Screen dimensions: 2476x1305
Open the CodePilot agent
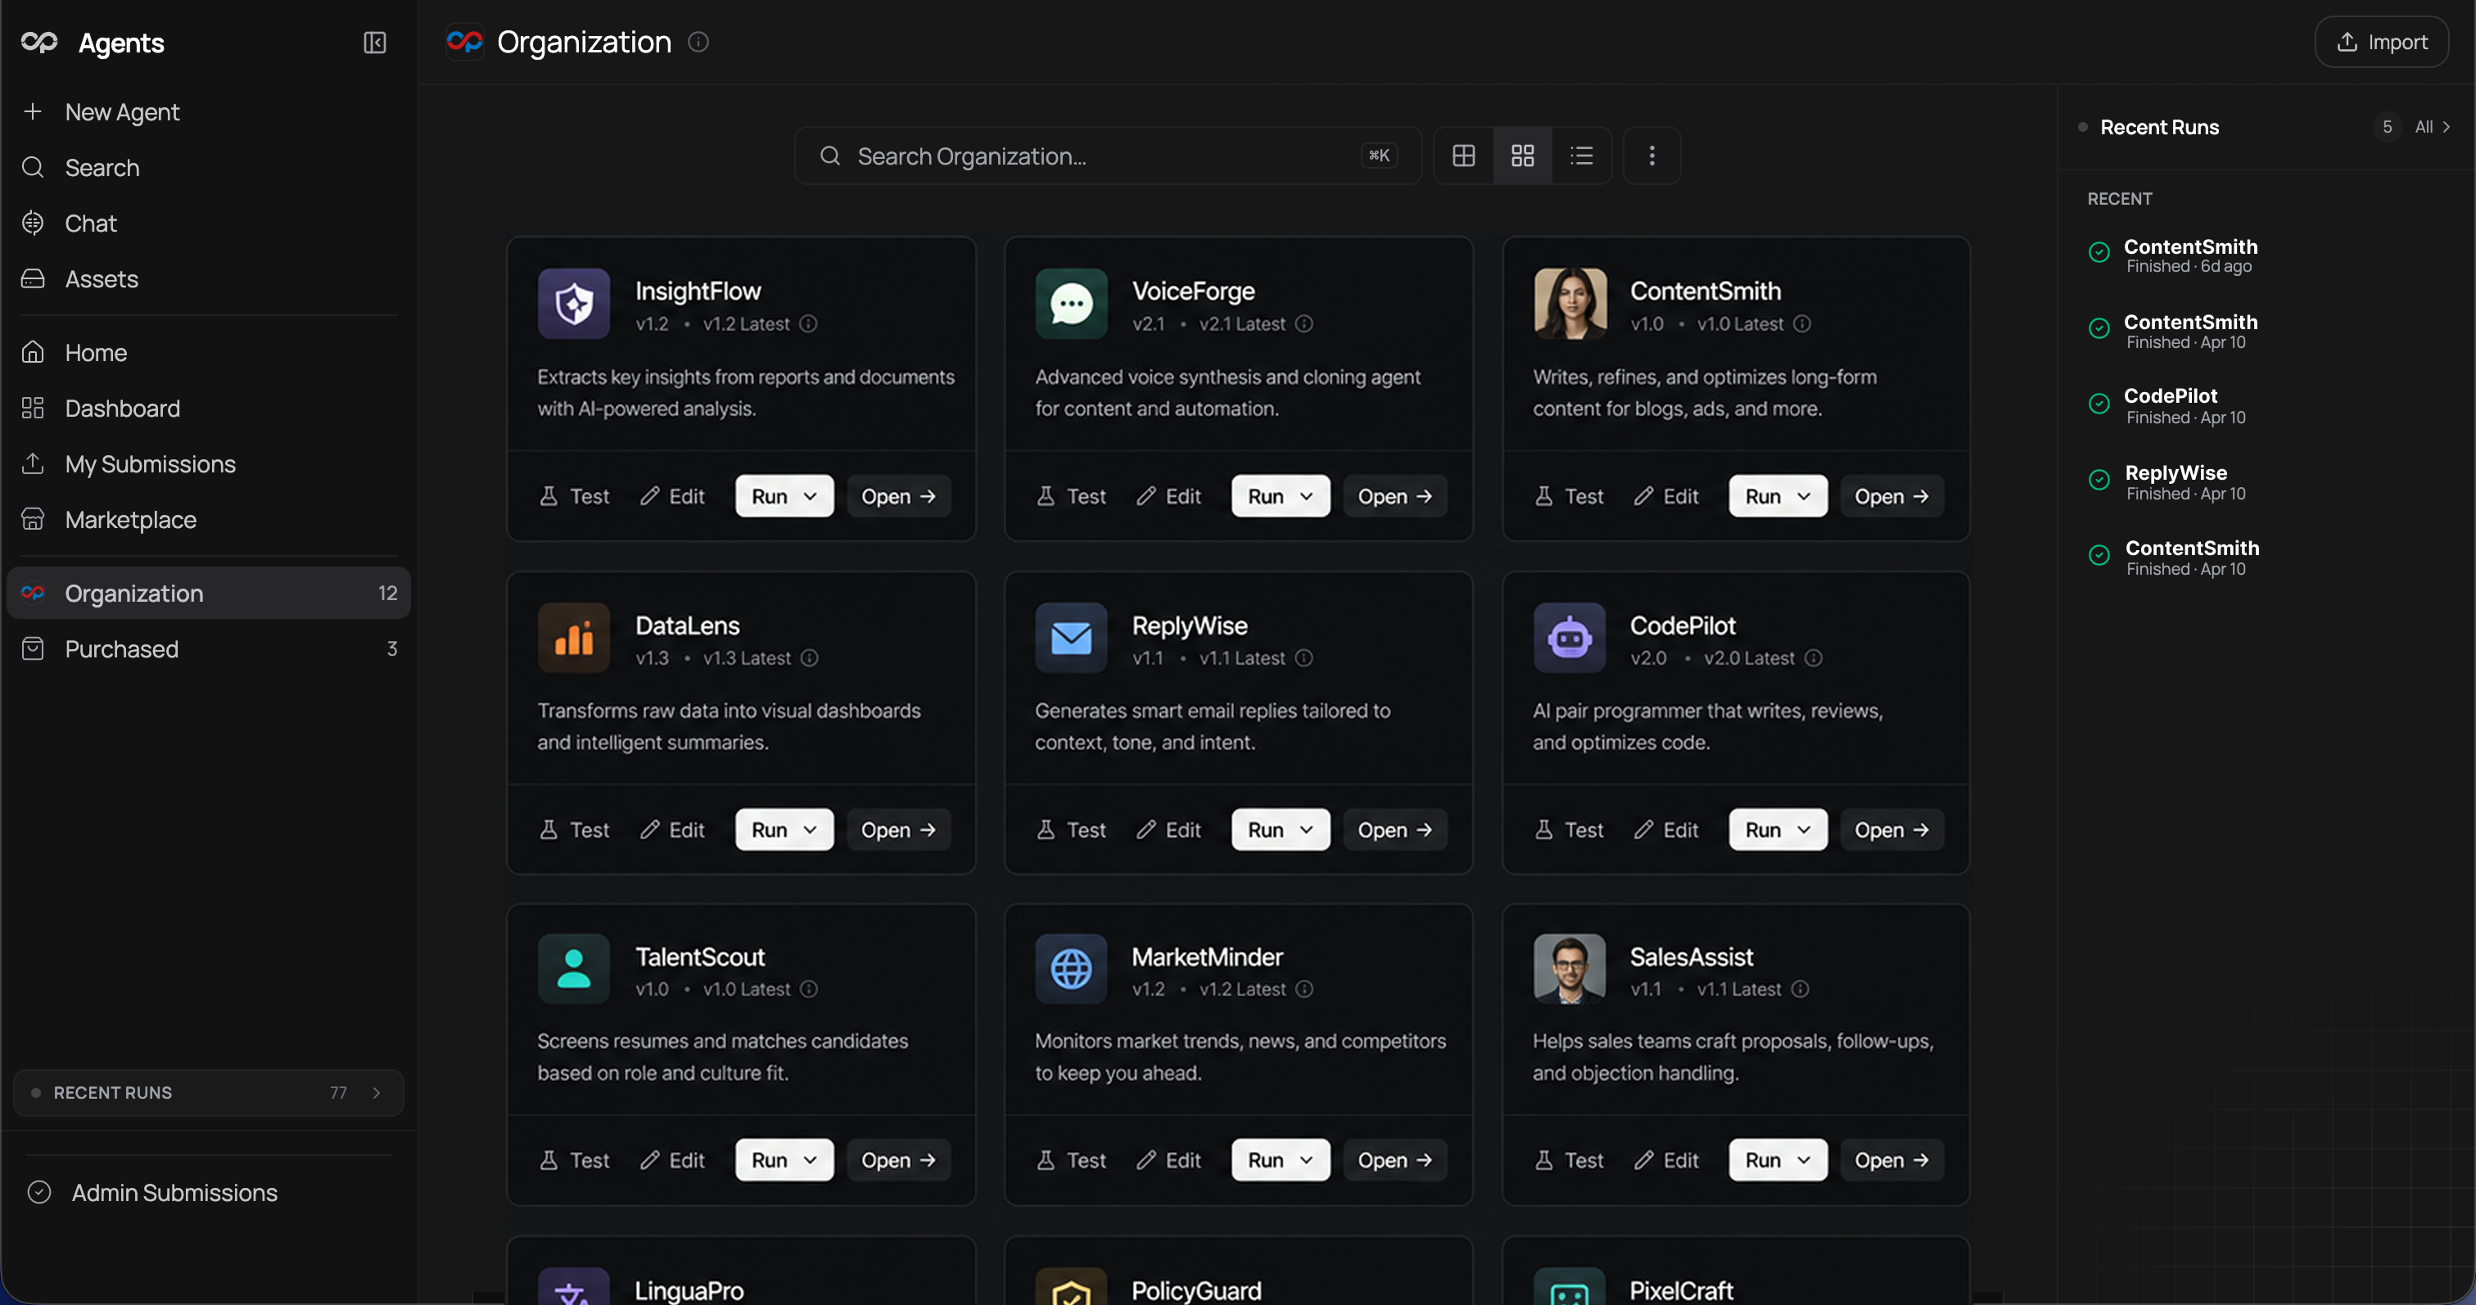(x=1891, y=829)
